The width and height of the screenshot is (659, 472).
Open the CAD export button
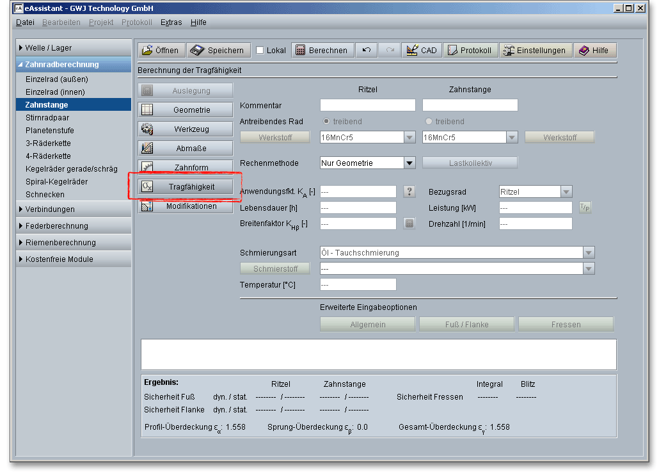pyautogui.click(x=422, y=51)
